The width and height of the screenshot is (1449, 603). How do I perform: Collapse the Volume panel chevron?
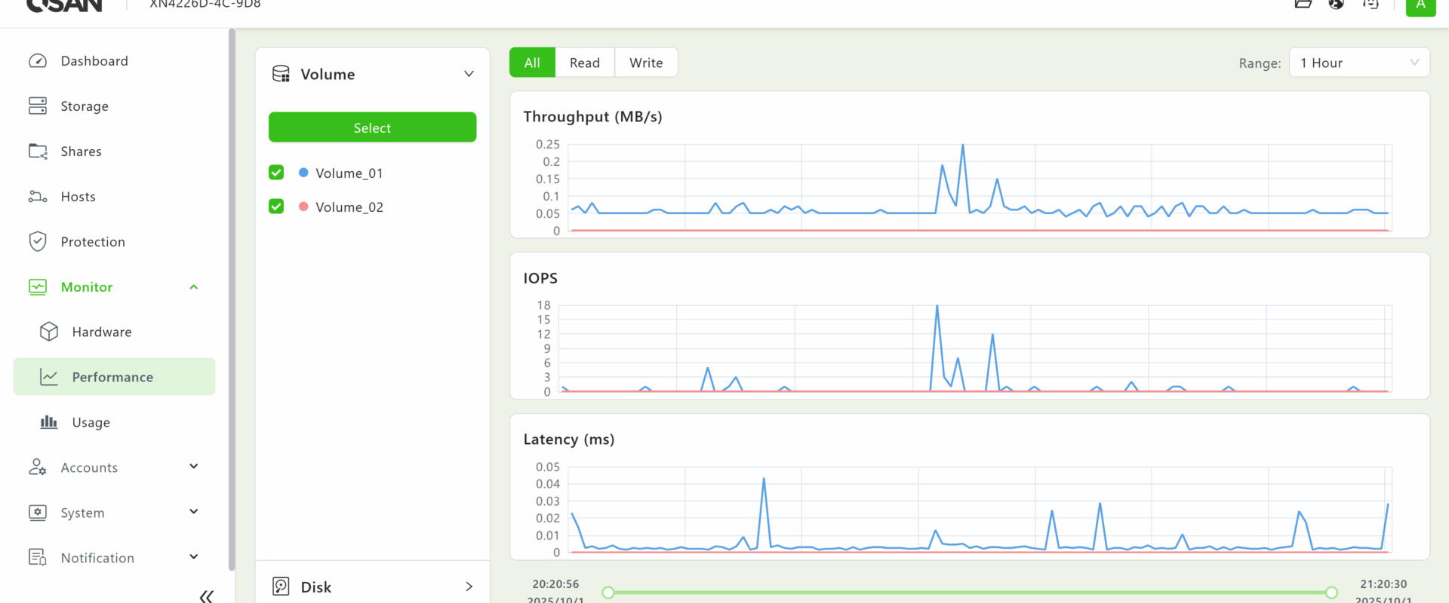pos(469,74)
